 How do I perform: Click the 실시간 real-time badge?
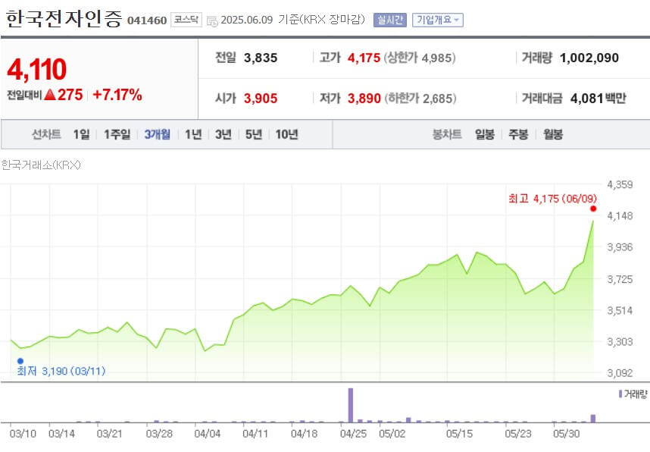point(391,20)
